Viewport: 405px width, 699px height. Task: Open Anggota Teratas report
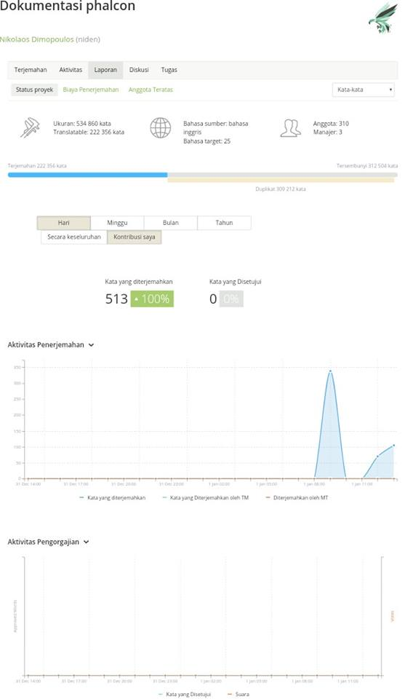pos(151,90)
